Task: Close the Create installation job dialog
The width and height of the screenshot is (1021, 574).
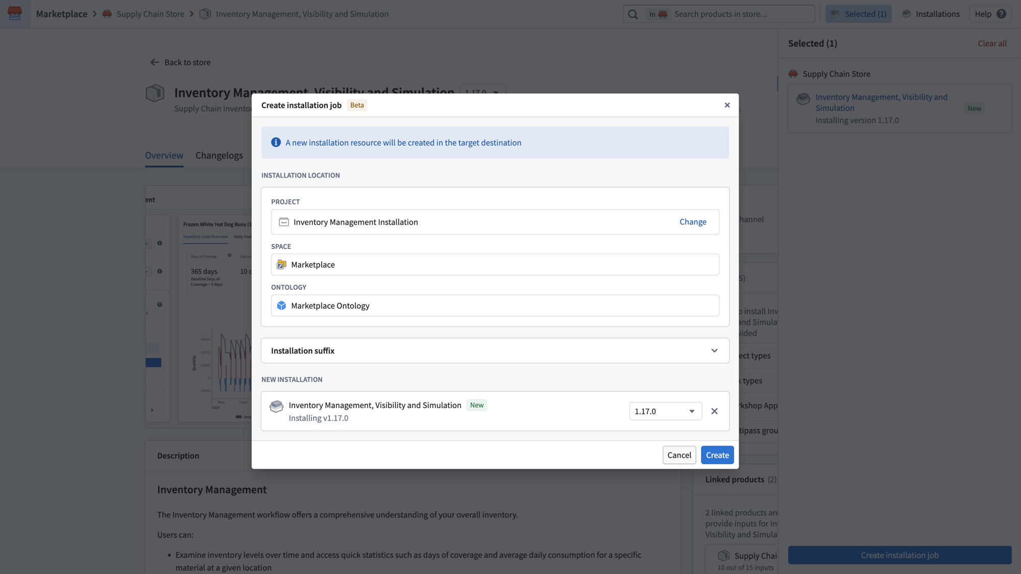Action: click(727, 105)
